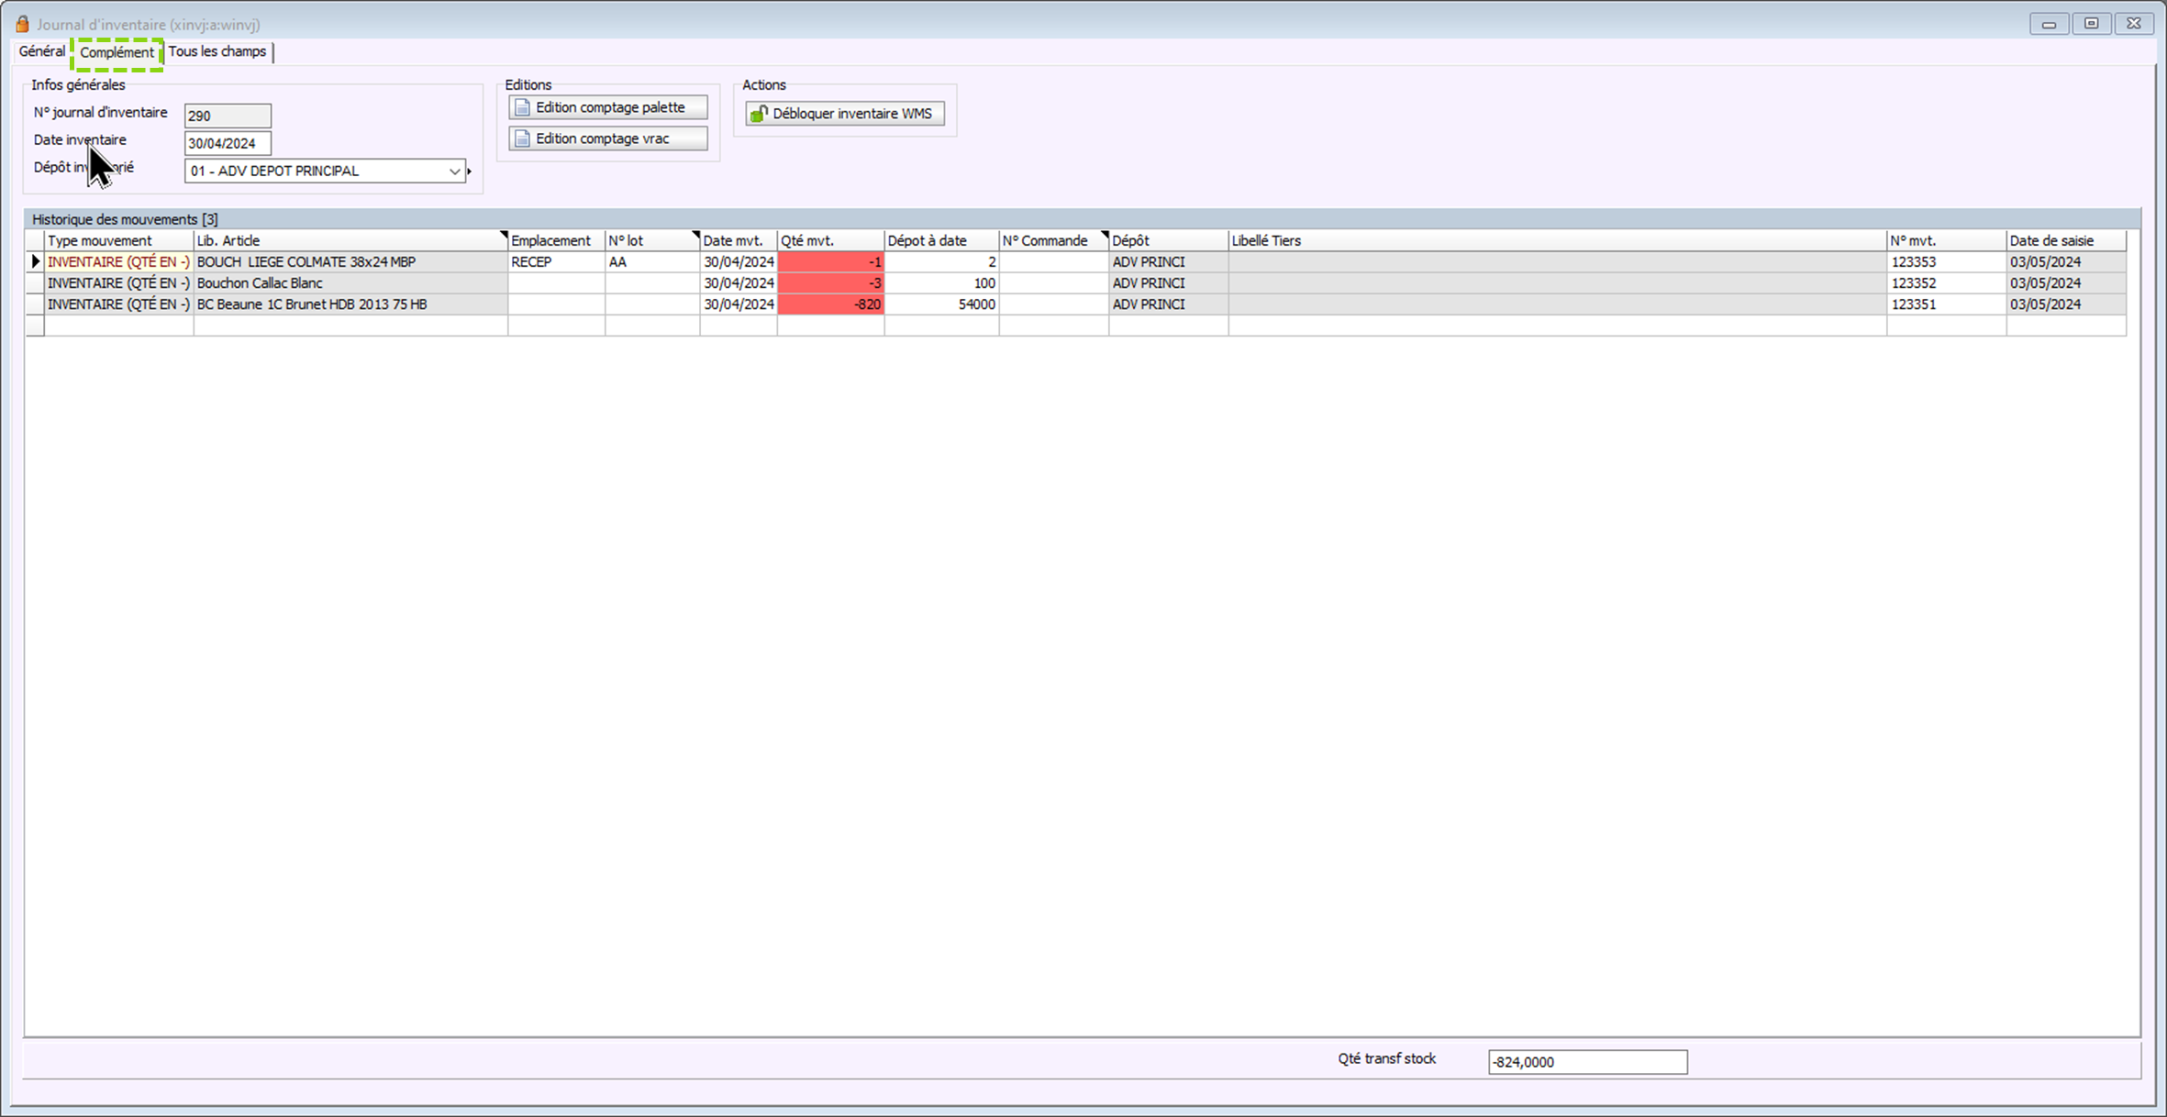2167x1117 pixels.
Task: Click the document icon on Edition comptage vrac
Action: [x=523, y=138]
